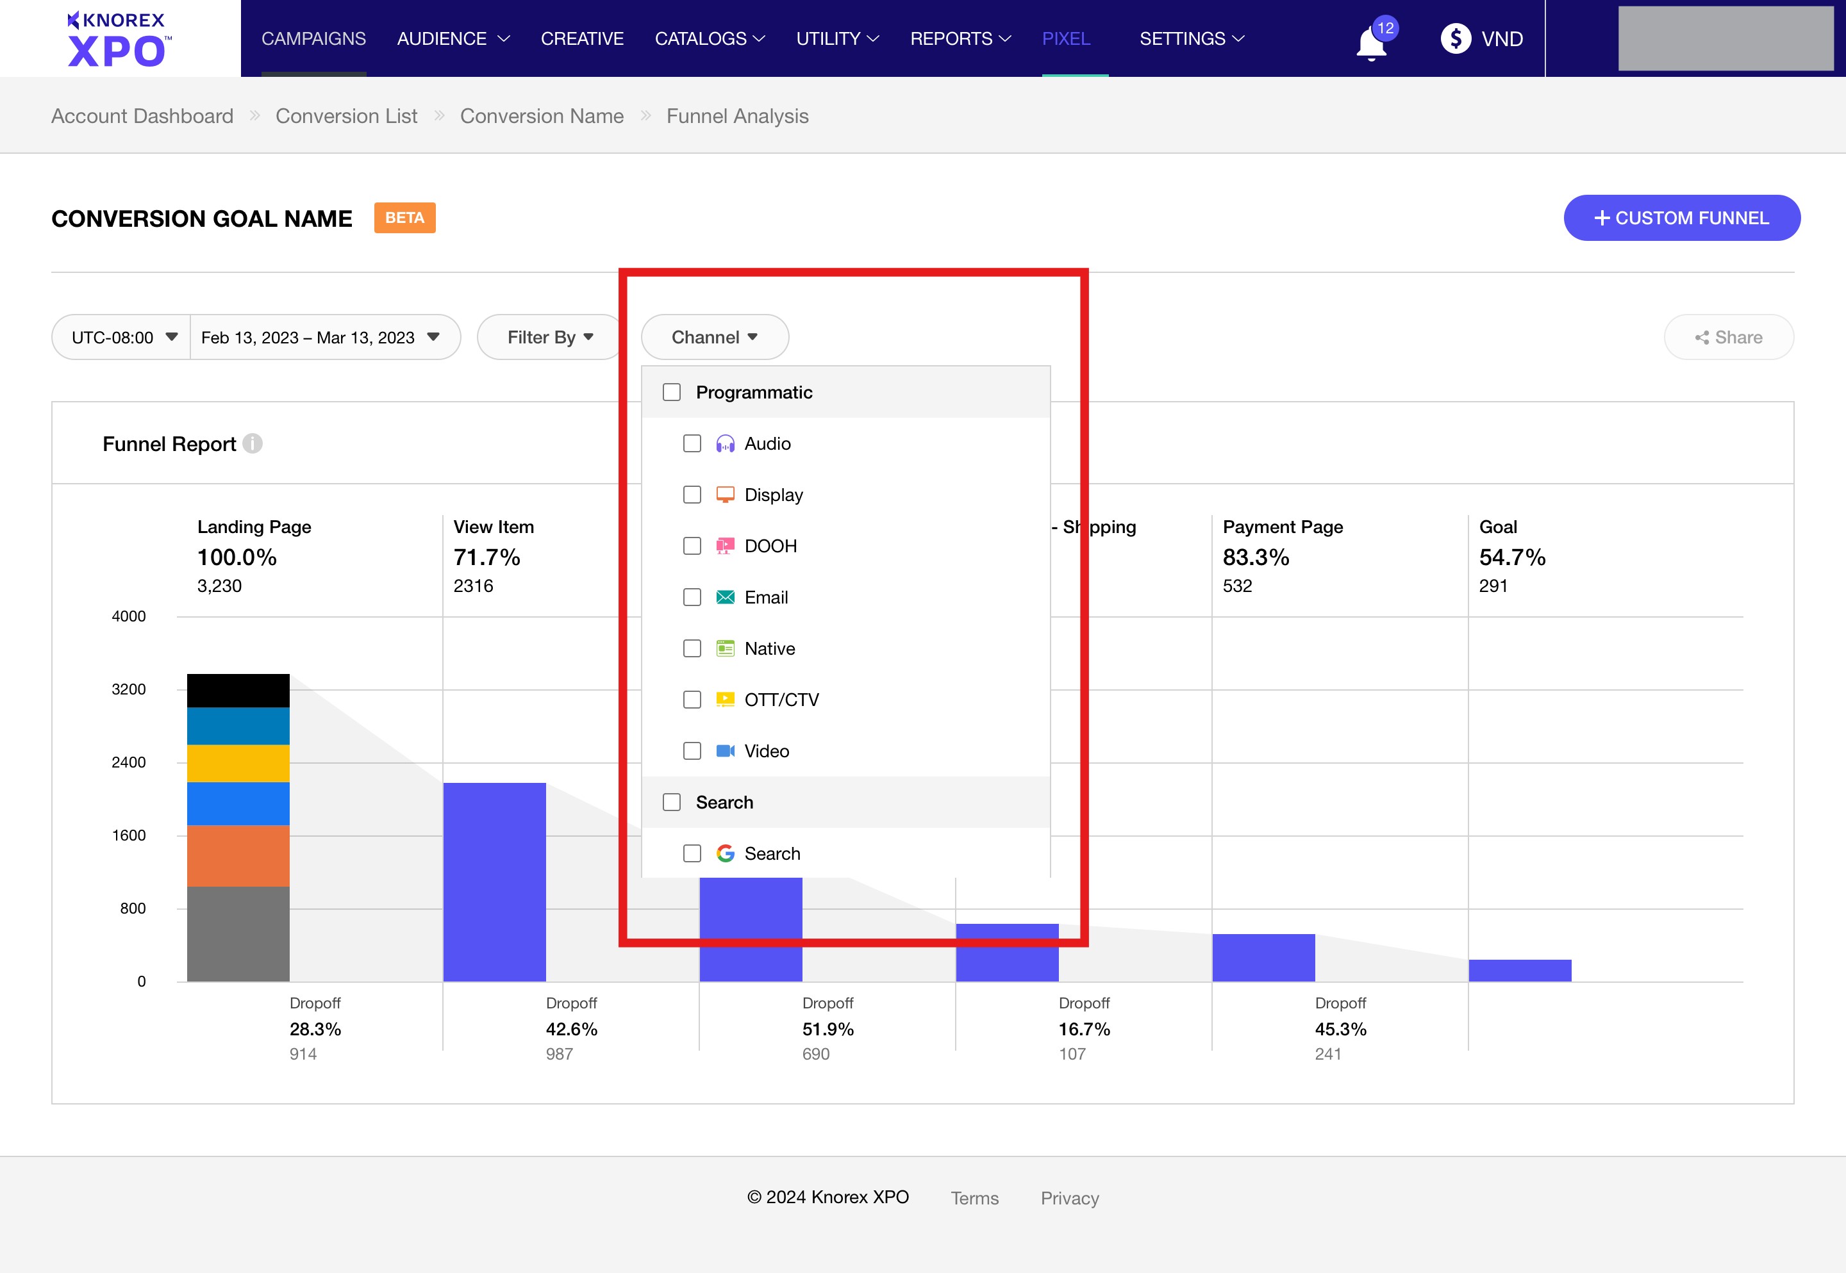1846x1273 pixels.
Task: Click the Display channel monitor icon
Action: [x=724, y=495]
